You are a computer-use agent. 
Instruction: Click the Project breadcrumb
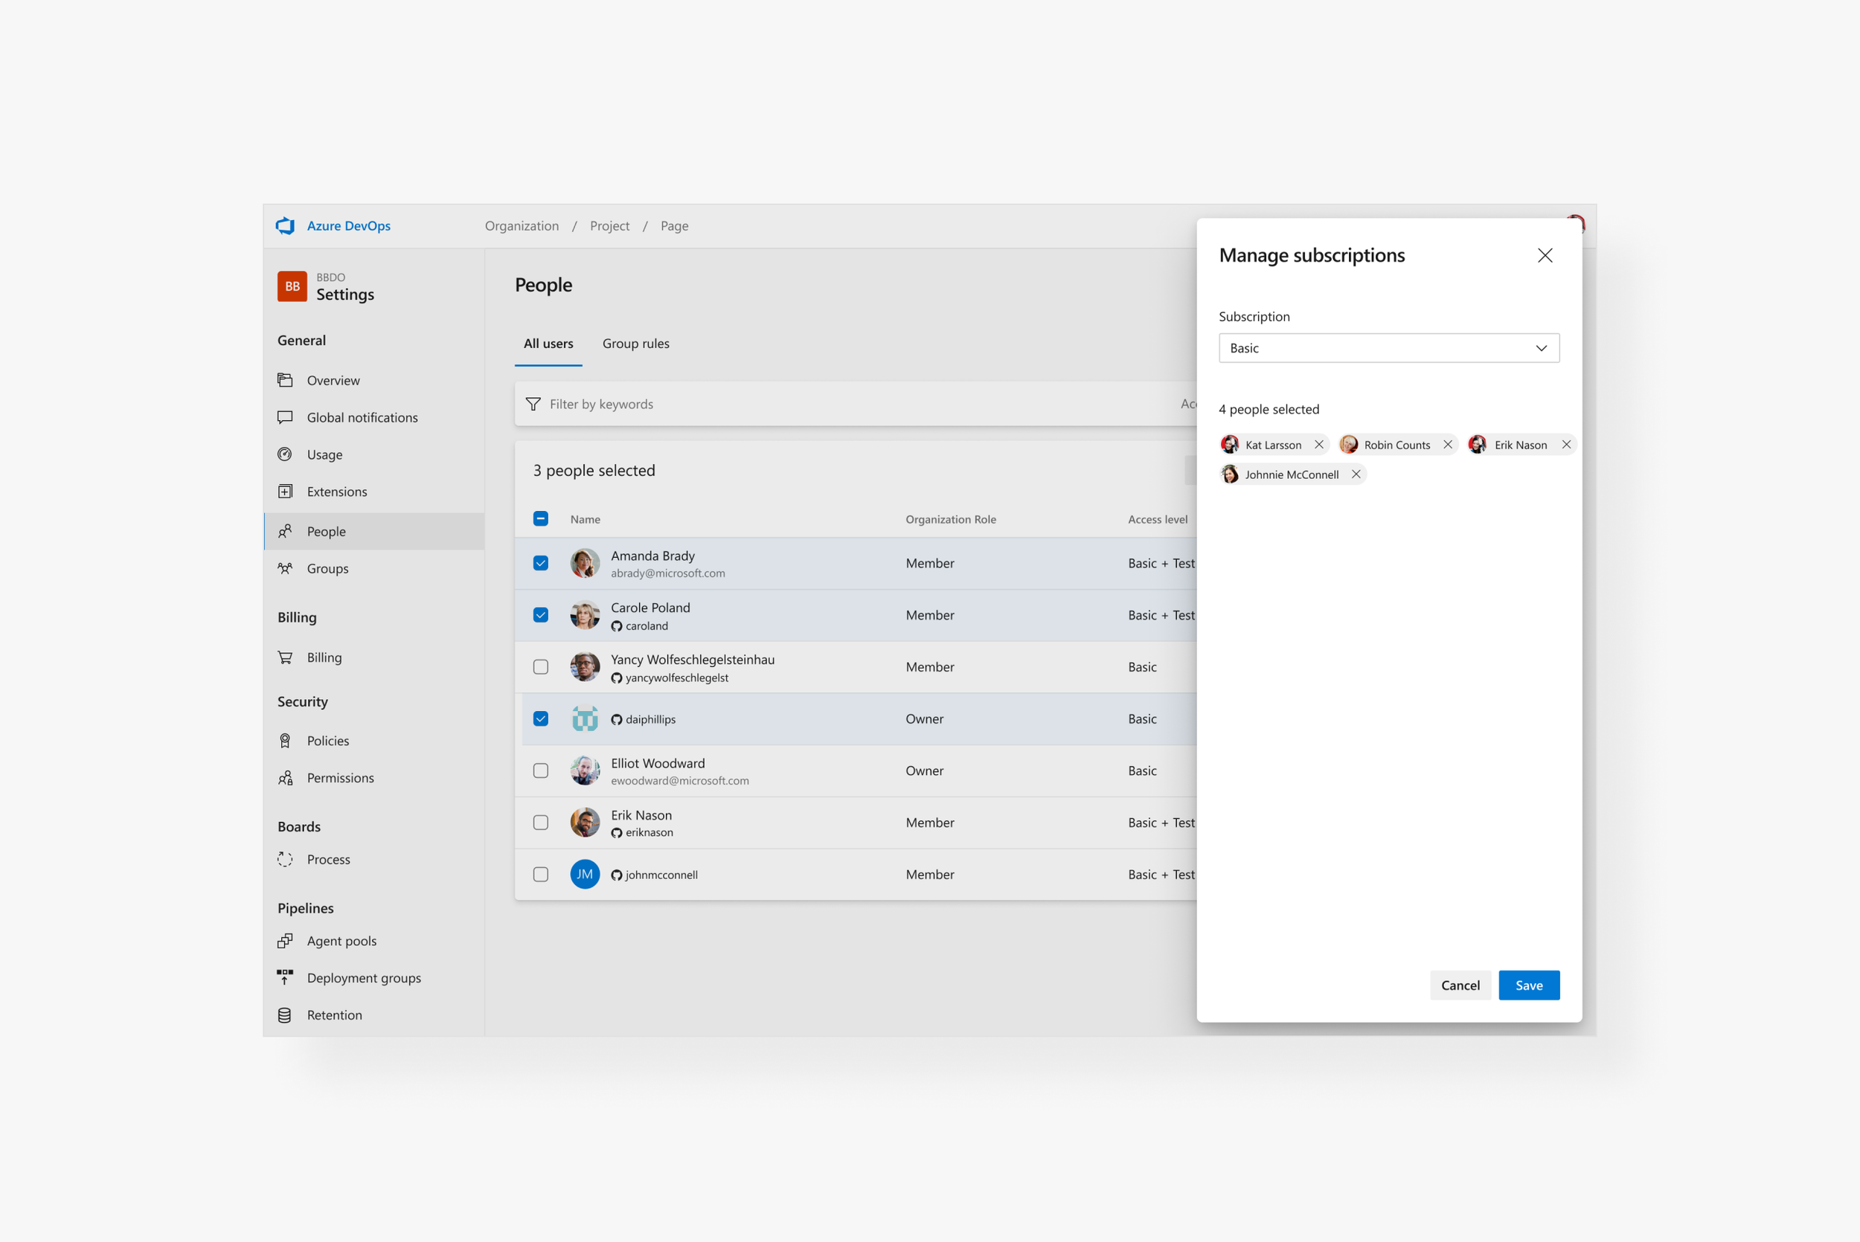[x=609, y=226]
